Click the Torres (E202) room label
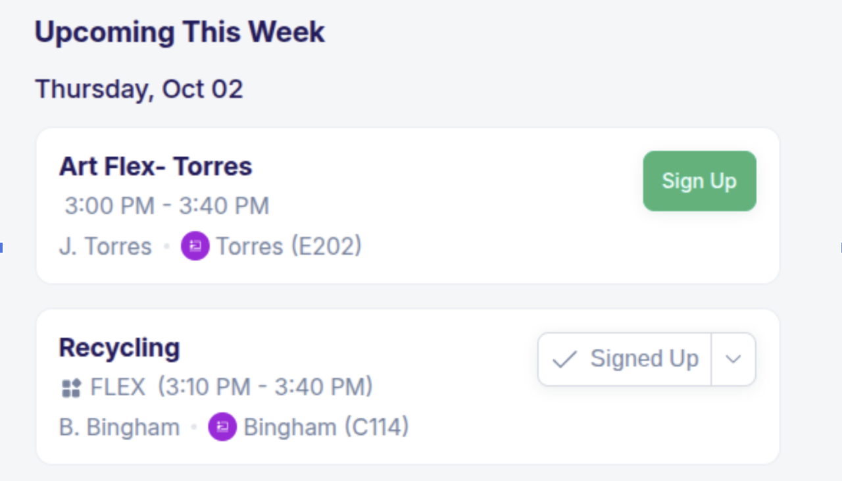The image size is (842, 481). (289, 247)
